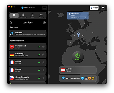Click the VPN Unlimited shield logo
114x93 pixels.
pos(22,8)
